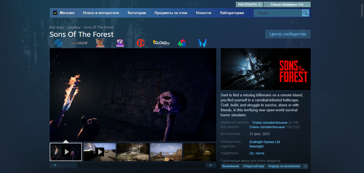Select the Открытый мир tag
The width and height of the screenshot is (364, 173).
(x=253, y=166)
